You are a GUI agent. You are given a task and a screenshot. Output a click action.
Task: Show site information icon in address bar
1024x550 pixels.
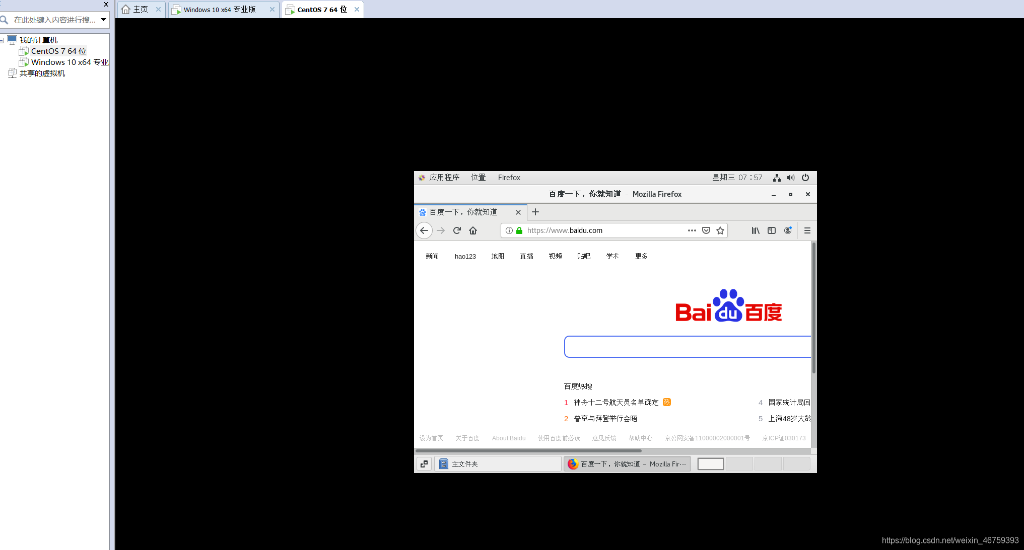click(509, 230)
